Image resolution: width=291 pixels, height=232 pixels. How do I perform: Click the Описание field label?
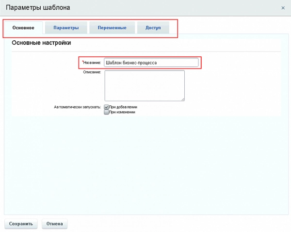pyautogui.click(x=92, y=72)
